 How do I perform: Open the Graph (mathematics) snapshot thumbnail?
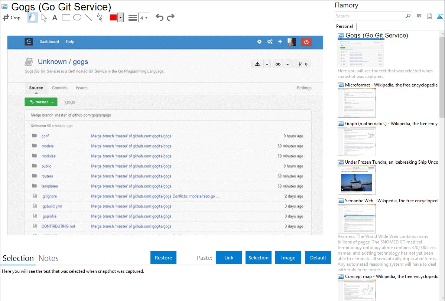357,141
